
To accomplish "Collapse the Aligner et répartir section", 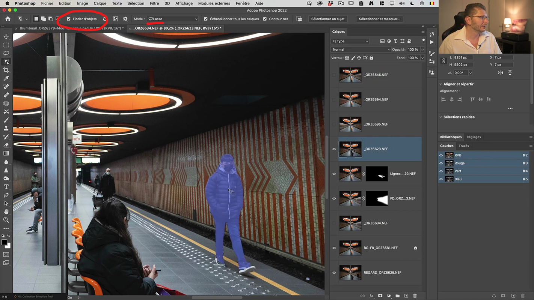I will (x=441, y=84).
